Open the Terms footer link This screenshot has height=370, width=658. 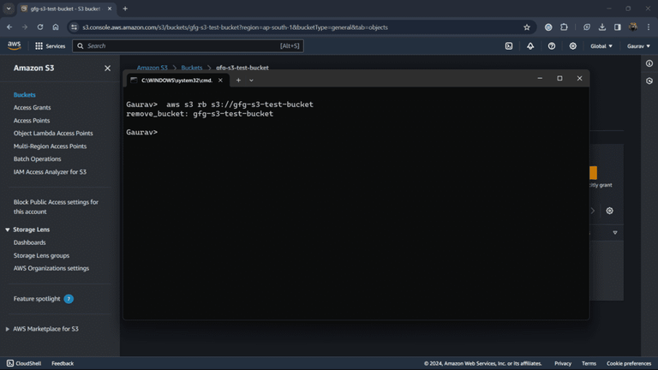point(589,363)
